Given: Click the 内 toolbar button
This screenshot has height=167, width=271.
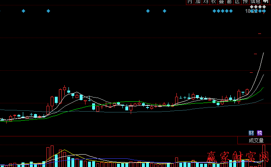Looking at the screenshot, I should [x=190, y=2].
